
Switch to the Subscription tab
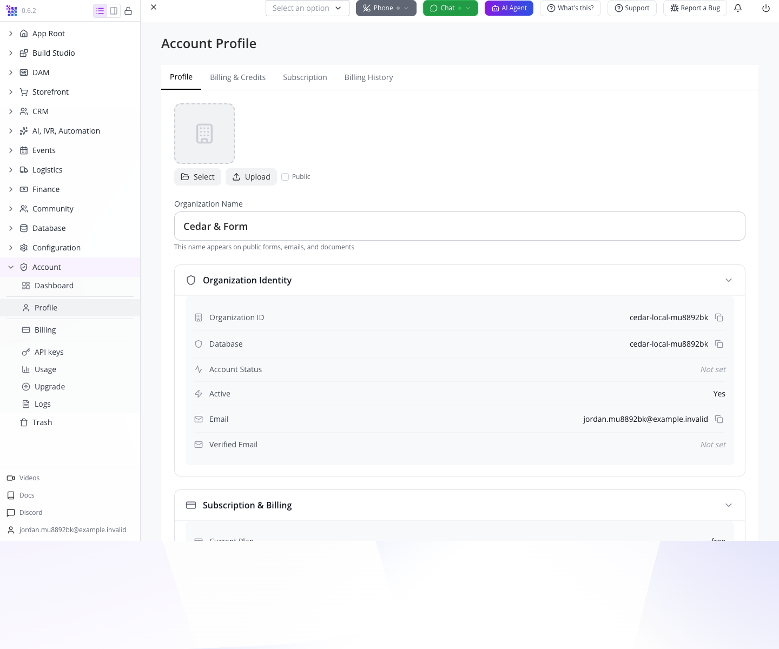coord(305,77)
